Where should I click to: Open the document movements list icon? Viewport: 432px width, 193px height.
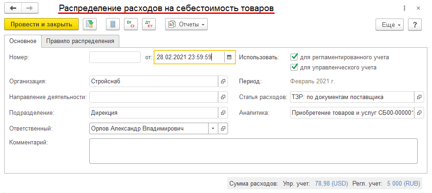[113, 24]
